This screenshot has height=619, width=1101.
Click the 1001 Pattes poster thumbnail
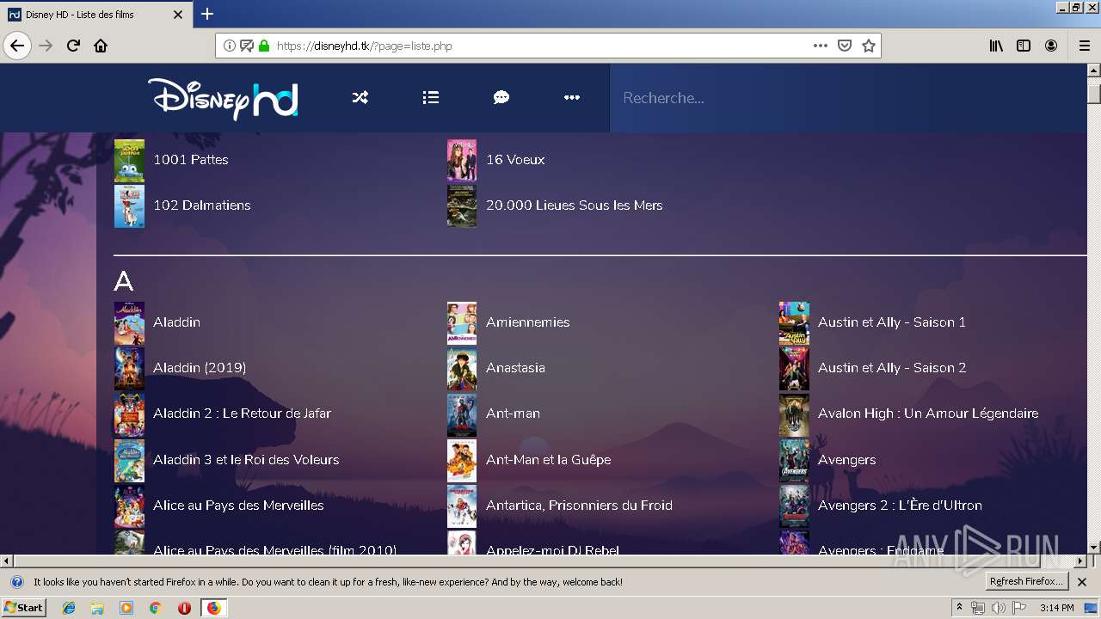129,160
